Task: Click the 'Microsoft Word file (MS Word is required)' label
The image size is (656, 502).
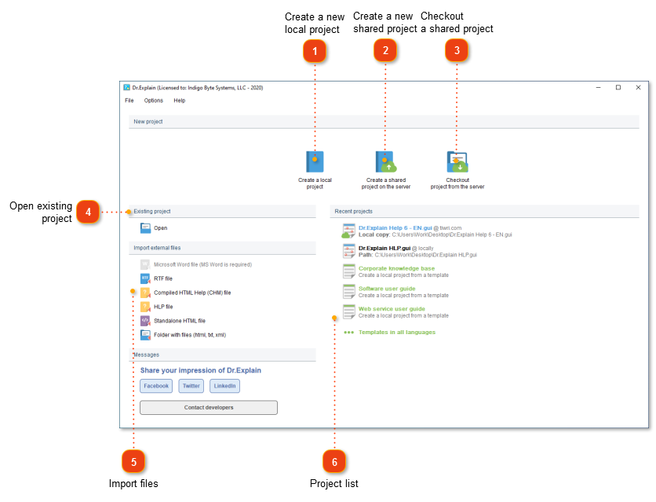Action: [203, 264]
